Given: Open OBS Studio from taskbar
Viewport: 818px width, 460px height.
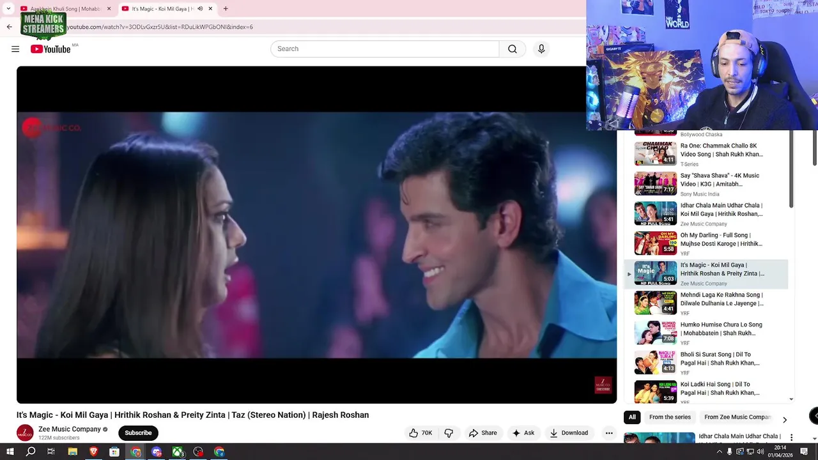Looking at the screenshot, I should point(199,452).
